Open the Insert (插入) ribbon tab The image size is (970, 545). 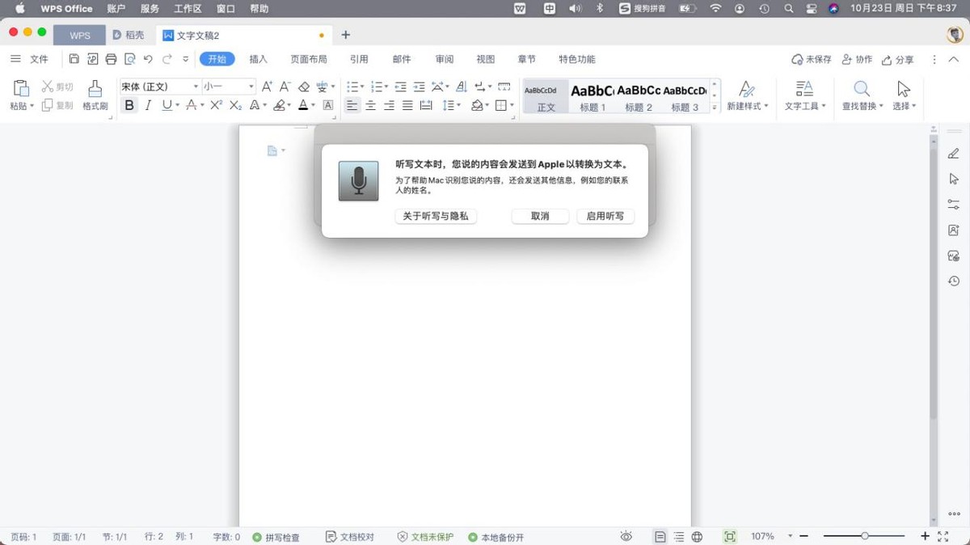coord(259,59)
